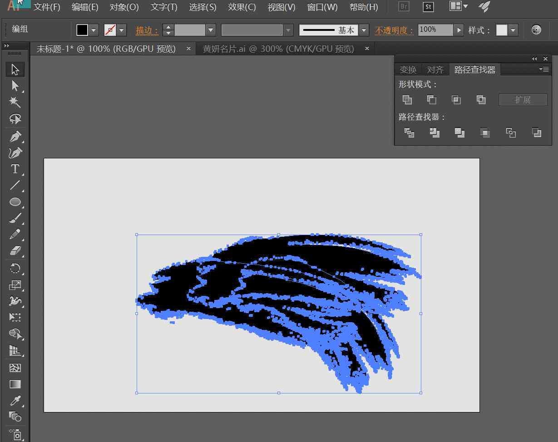Select the Pen tool
The height and width of the screenshot is (442, 558).
pyautogui.click(x=15, y=136)
